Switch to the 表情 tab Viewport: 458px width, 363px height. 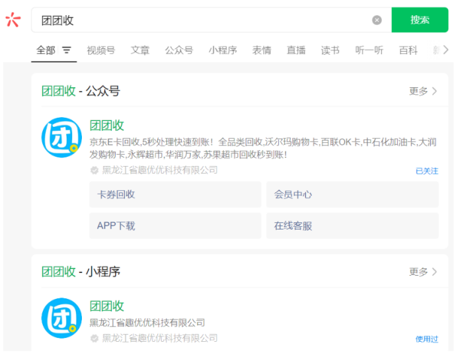click(262, 50)
